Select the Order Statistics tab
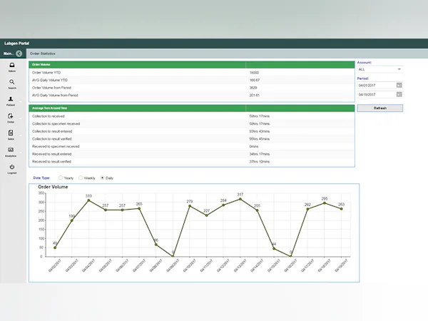This screenshot has width=428, height=321. [x=42, y=53]
